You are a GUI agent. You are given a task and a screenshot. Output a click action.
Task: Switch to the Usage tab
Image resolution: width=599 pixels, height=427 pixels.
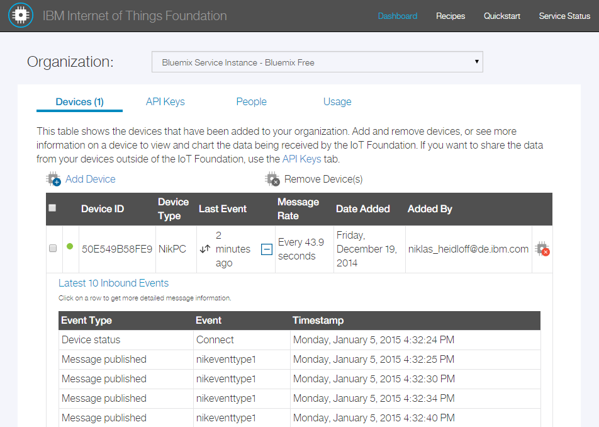[337, 101]
